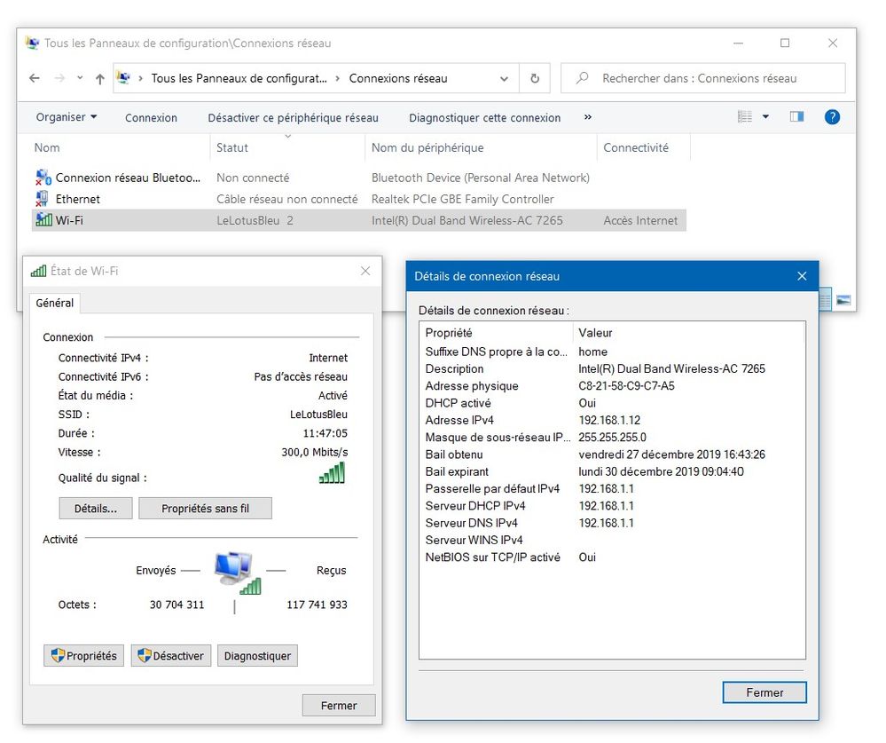
Task: Open Propriétés sans fil
Action: click(x=205, y=509)
